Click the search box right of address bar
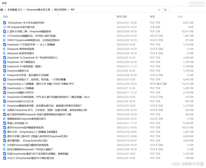The height and width of the screenshot is (168, 206). (x=188, y=10)
